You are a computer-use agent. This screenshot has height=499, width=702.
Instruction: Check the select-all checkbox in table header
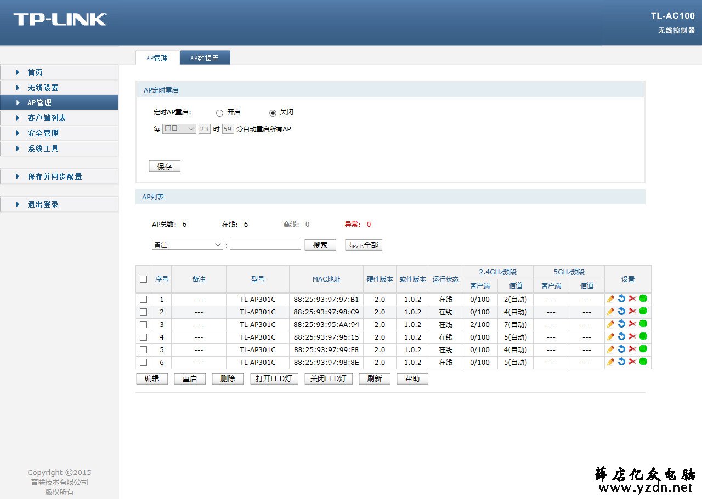(144, 279)
